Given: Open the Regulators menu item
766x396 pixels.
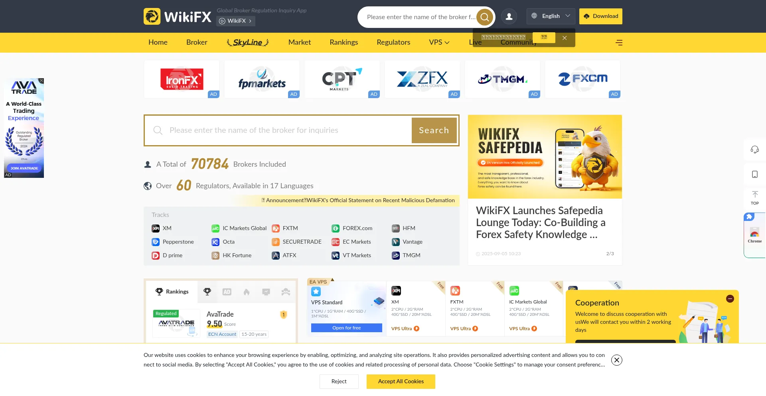Looking at the screenshot, I should (x=393, y=42).
